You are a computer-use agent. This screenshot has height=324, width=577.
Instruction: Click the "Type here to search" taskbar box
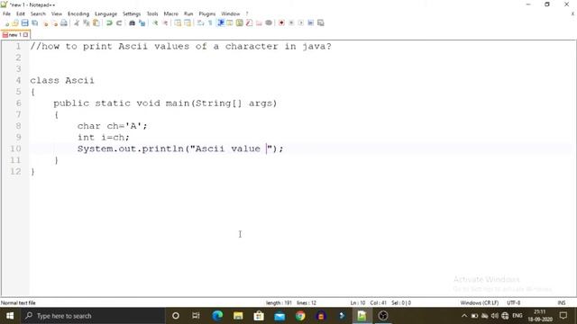coord(93,316)
